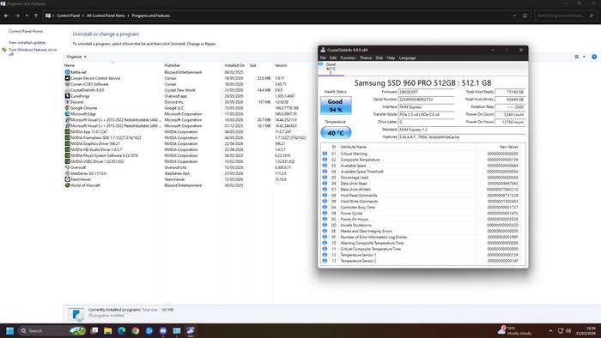The height and width of the screenshot is (338, 601).
Task: Click the Search Programs and Features box
Action: (x=565, y=15)
